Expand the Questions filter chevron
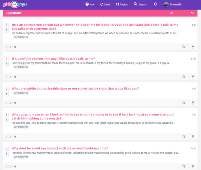Screen dimensions: 201x170 coord(192,13)
